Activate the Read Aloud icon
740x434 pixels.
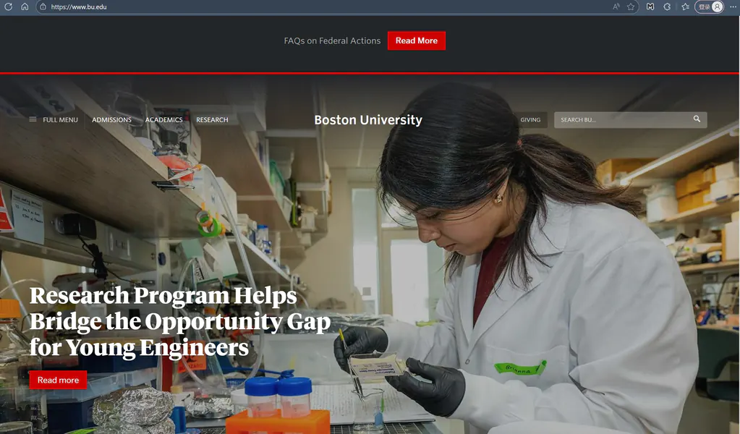[616, 7]
